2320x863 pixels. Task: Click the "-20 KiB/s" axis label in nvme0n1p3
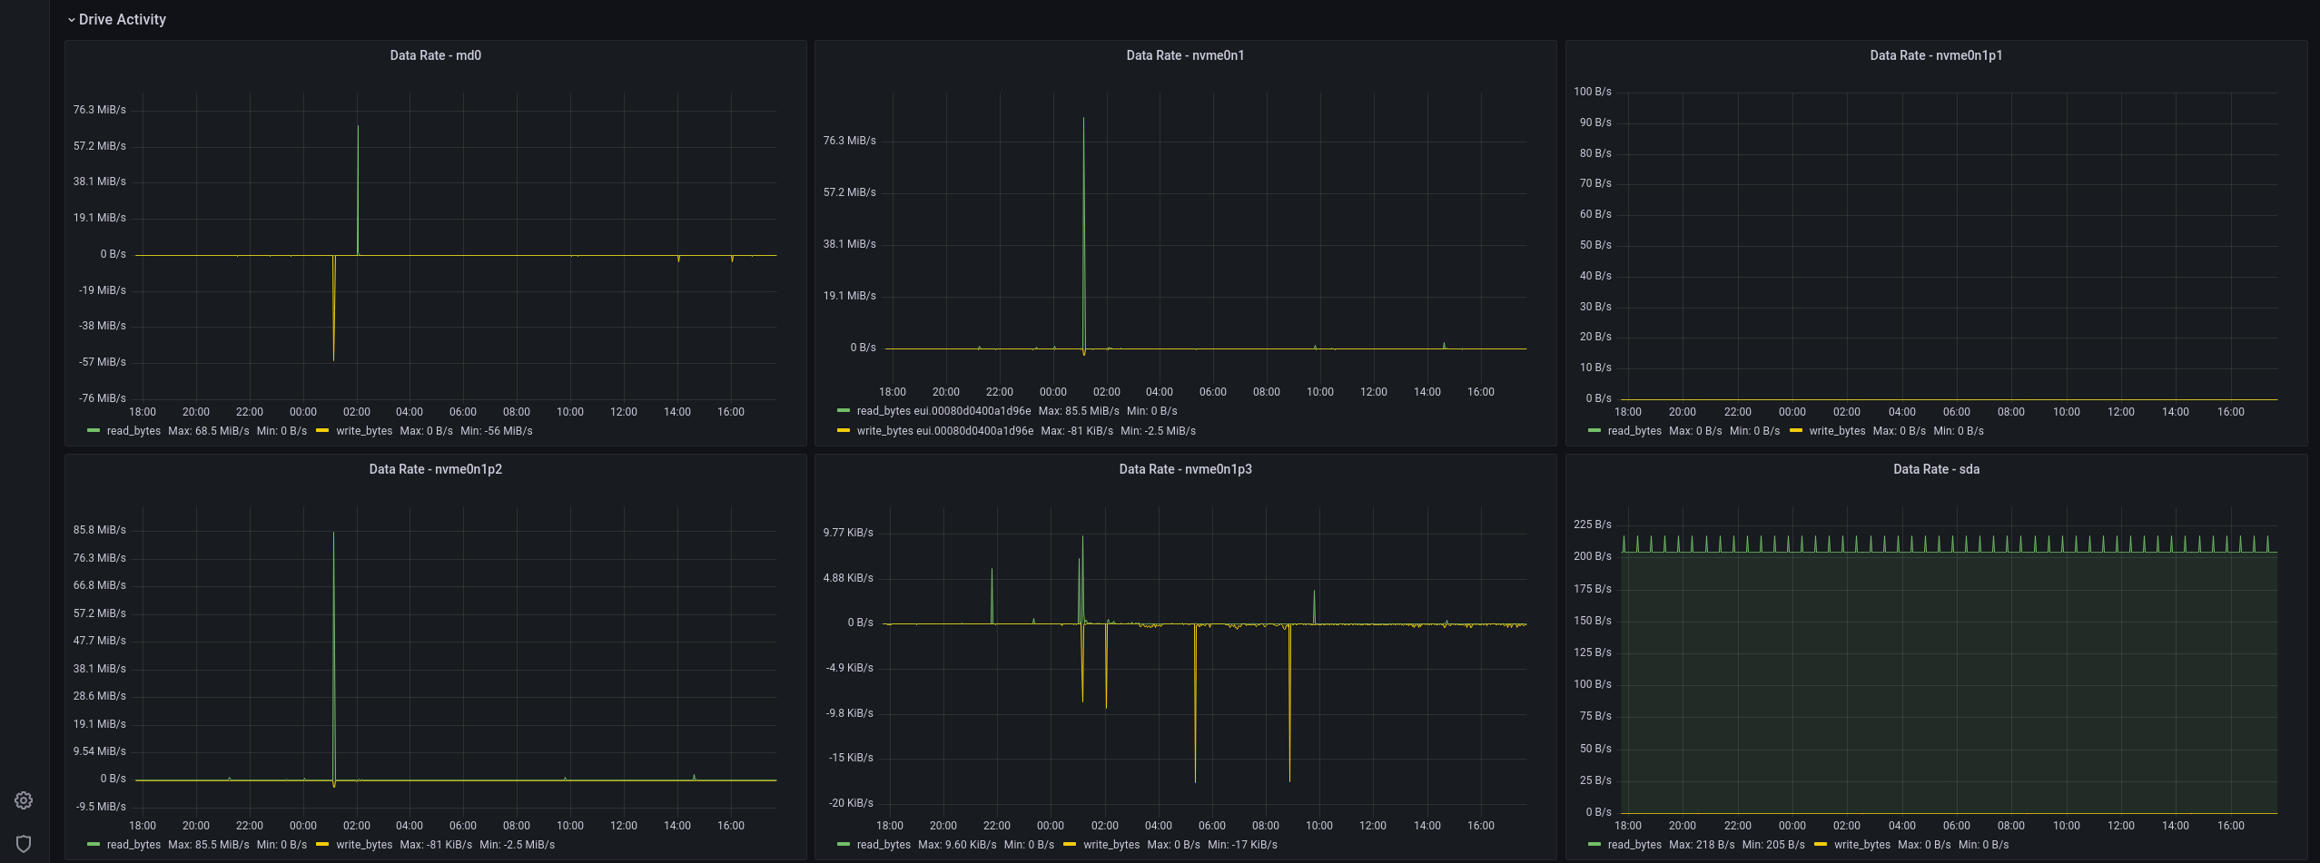(x=851, y=803)
